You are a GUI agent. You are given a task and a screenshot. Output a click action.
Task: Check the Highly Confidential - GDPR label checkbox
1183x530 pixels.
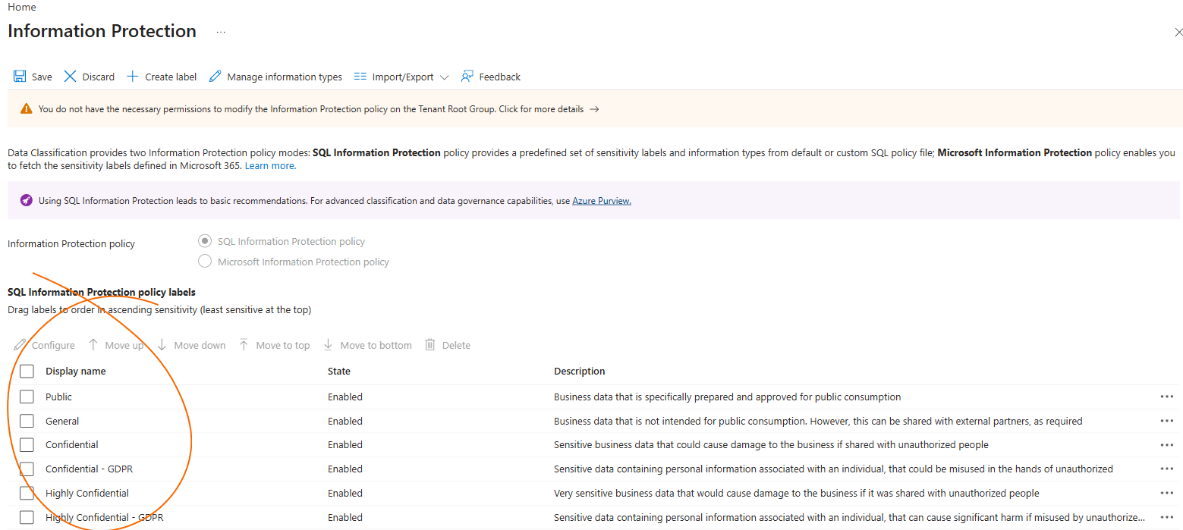click(x=27, y=517)
